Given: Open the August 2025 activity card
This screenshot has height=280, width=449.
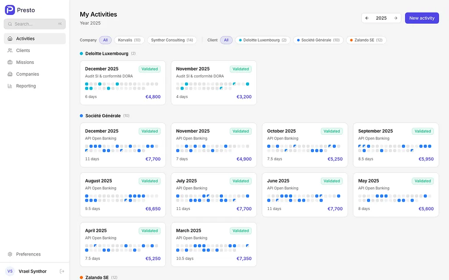Looking at the screenshot, I should (123, 195).
